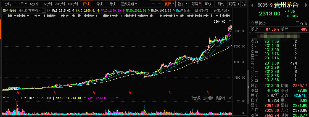
Task: Zoom in the chart with the plus button
Action: [x=153, y=4]
